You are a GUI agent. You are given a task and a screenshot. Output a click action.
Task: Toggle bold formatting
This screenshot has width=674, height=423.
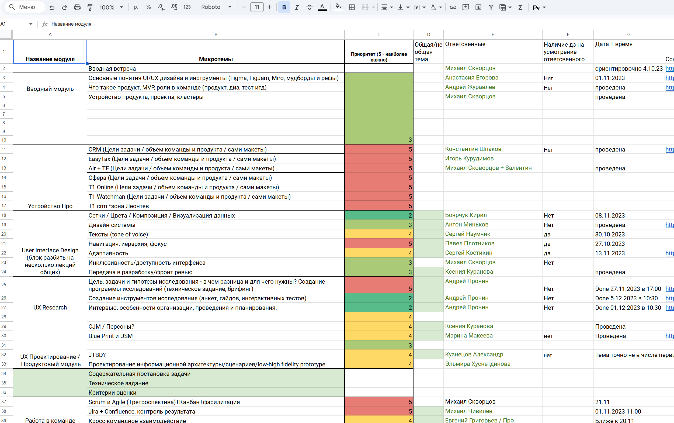coord(284,7)
